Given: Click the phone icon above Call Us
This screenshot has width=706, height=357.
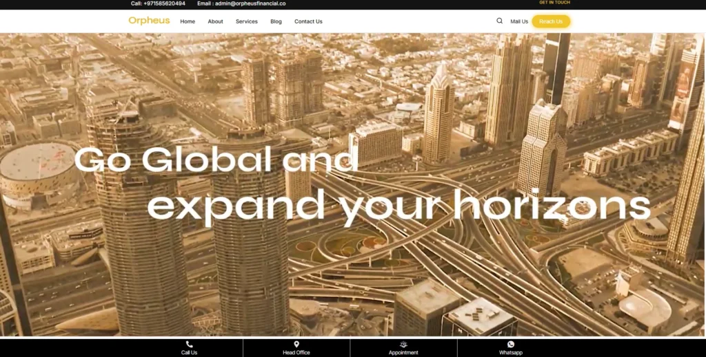Looking at the screenshot, I should [x=189, y=345].
